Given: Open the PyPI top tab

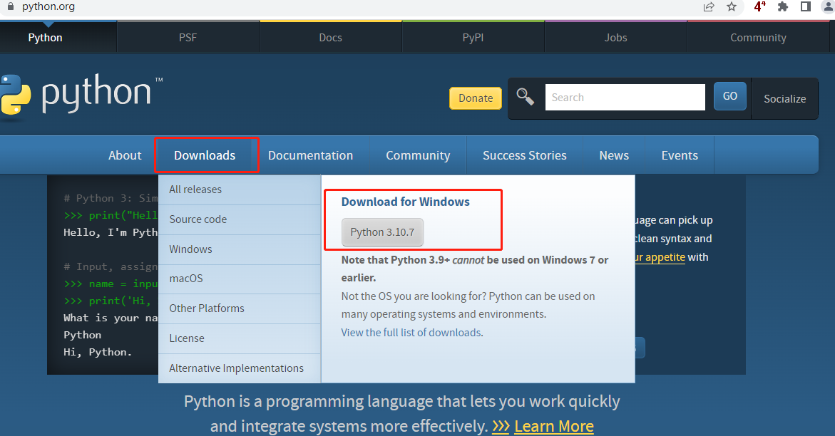Looking at the screenshot, I should pyautogui.click(x=473, y=37).
